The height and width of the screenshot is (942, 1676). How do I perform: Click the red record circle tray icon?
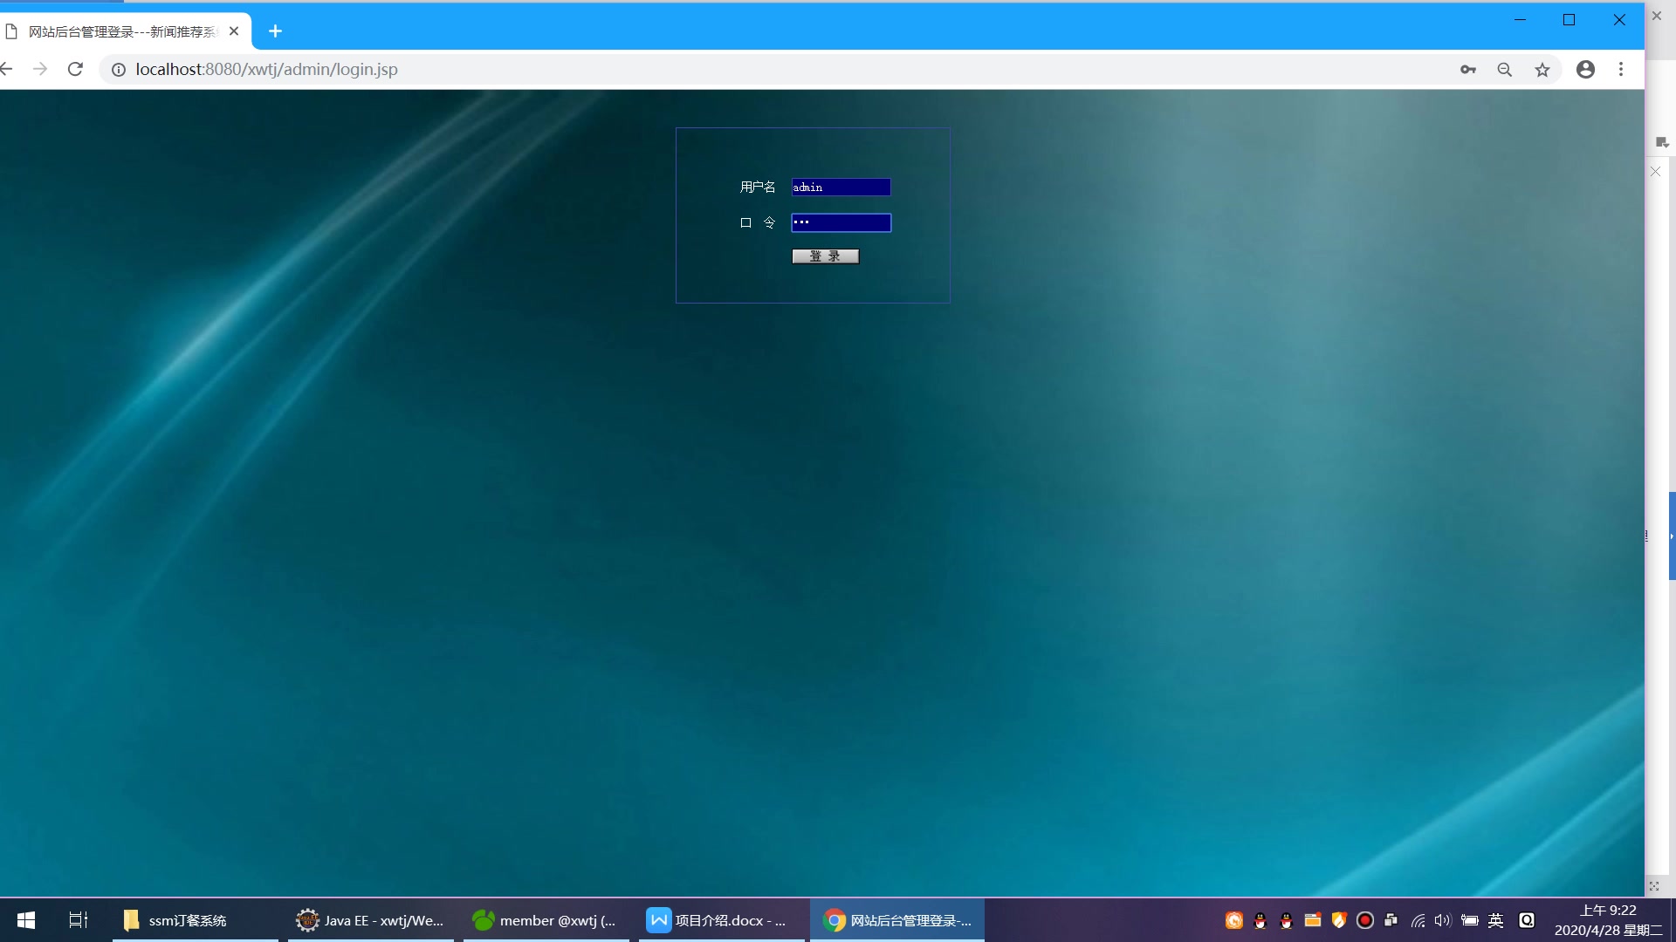[x=1365, y=920]
